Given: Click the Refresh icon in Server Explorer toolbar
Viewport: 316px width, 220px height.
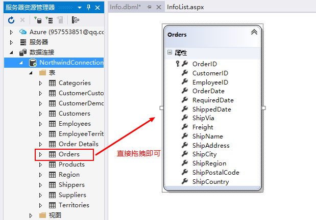Looking at the screenshot, I should (x=11, y=20).
